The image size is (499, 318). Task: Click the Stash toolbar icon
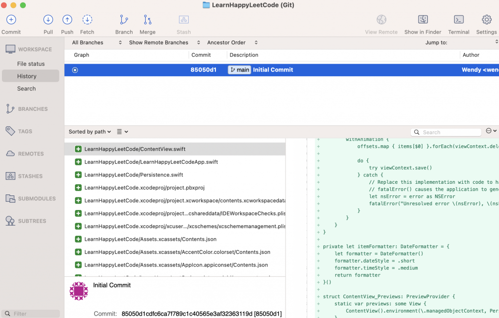[x=184, y=20]
